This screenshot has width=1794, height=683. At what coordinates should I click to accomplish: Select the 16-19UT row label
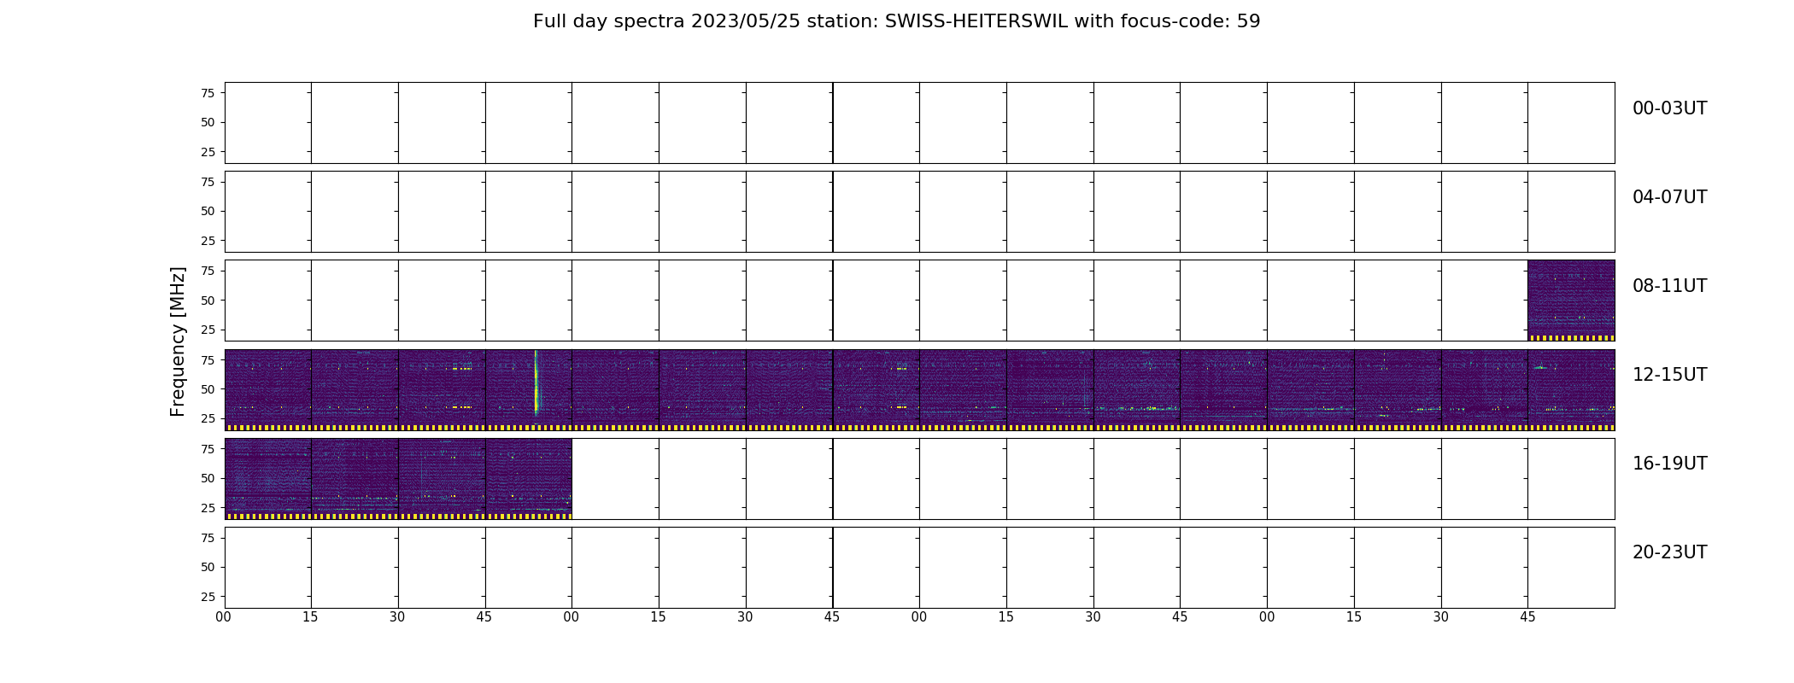pos(1669,464)
